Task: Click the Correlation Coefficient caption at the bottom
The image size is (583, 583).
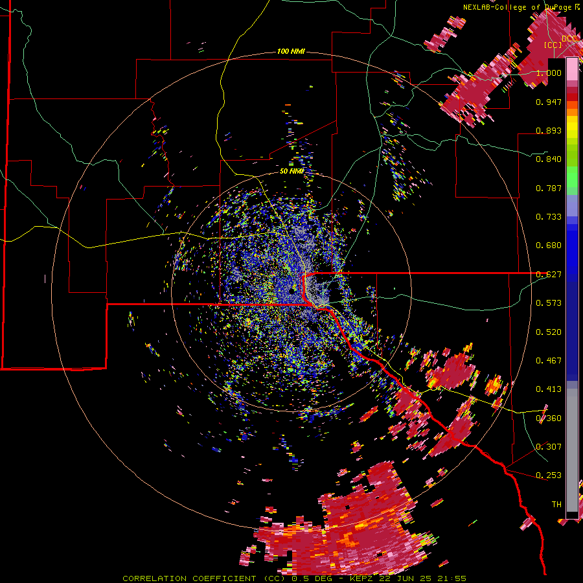Action: 294,578
